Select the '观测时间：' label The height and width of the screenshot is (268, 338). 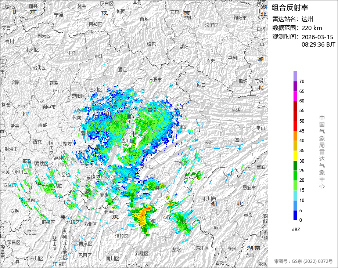click(286, 37)
